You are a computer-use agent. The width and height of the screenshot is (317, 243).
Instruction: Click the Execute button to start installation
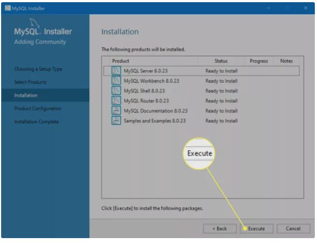coord(257,228)
